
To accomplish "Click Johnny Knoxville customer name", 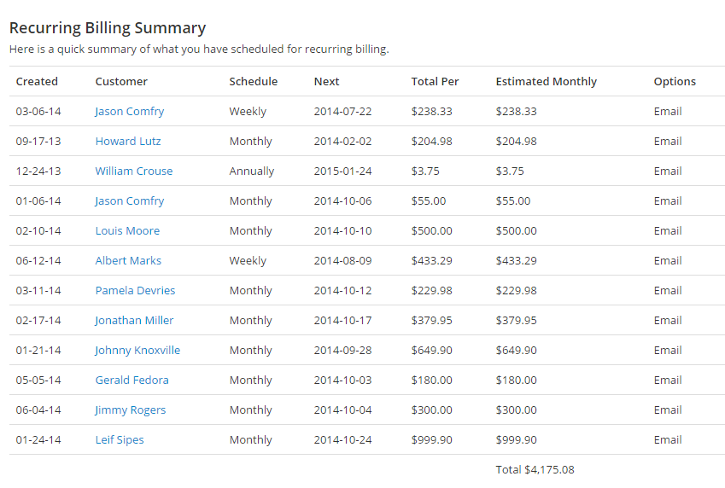I will (x=137, y=351).
